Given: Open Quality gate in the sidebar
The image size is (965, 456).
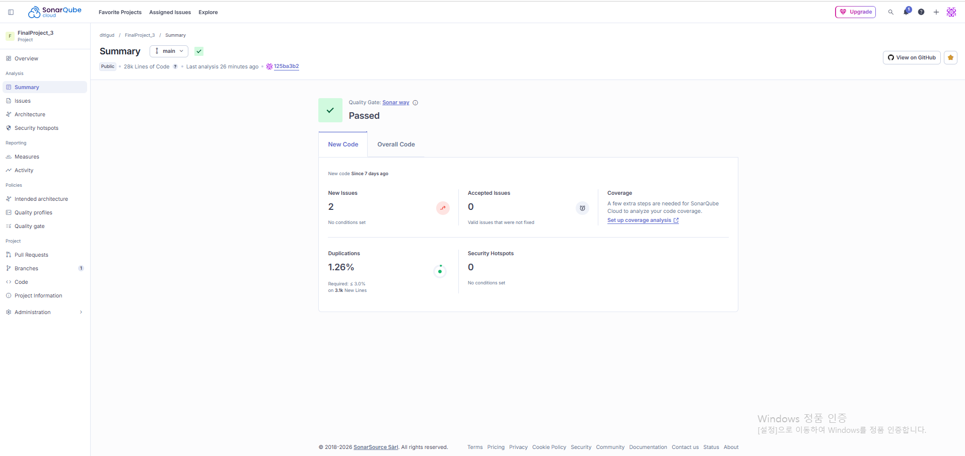Looking at the screenshot, I should tap(44, 226).
